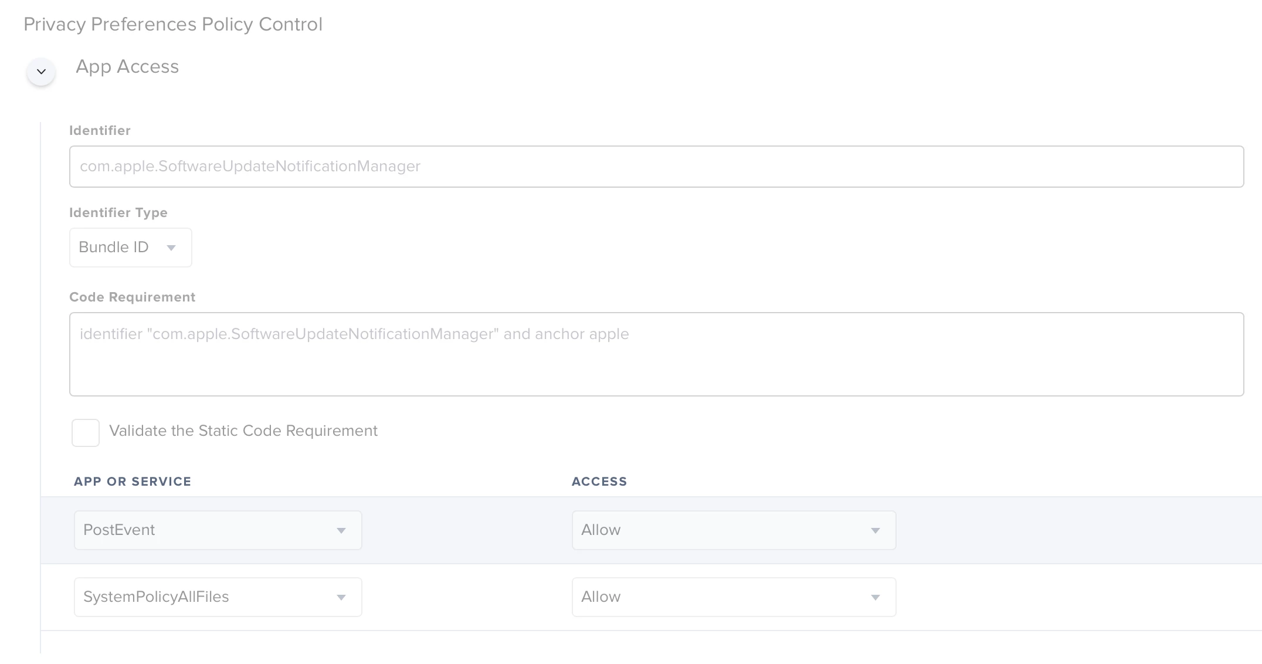Collapse the App Access section chevron
This screenshot has width=1262, height=664.
[x=41, y=72]
